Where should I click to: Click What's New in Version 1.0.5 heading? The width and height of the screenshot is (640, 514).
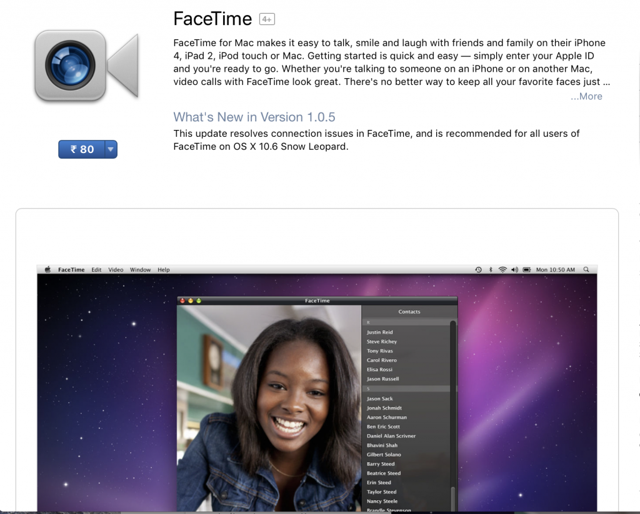coord(254,117)
